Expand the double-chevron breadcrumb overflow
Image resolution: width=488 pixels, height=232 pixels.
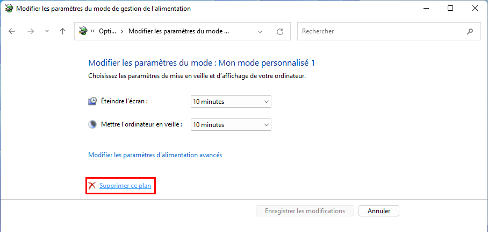(92, 31)
